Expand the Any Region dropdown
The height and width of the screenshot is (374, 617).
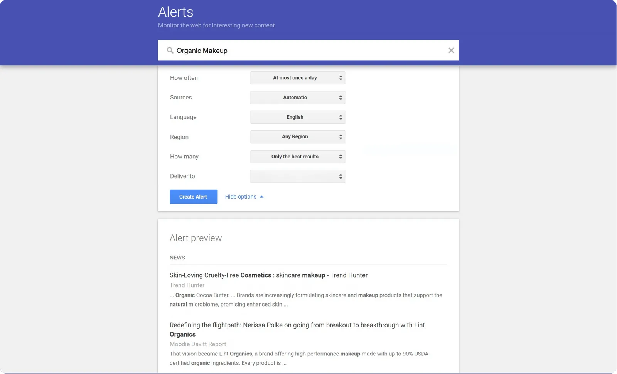(x=297, y=137)
